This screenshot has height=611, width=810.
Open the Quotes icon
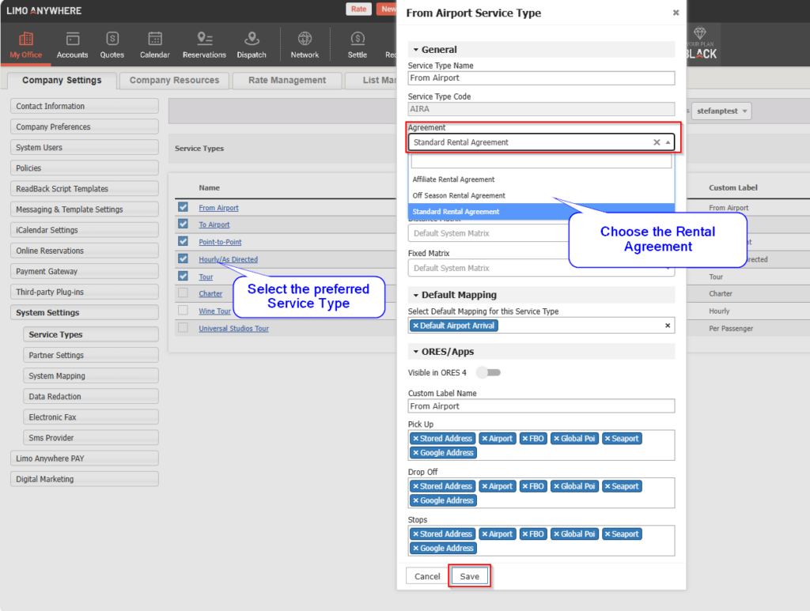tap(112, 40)
